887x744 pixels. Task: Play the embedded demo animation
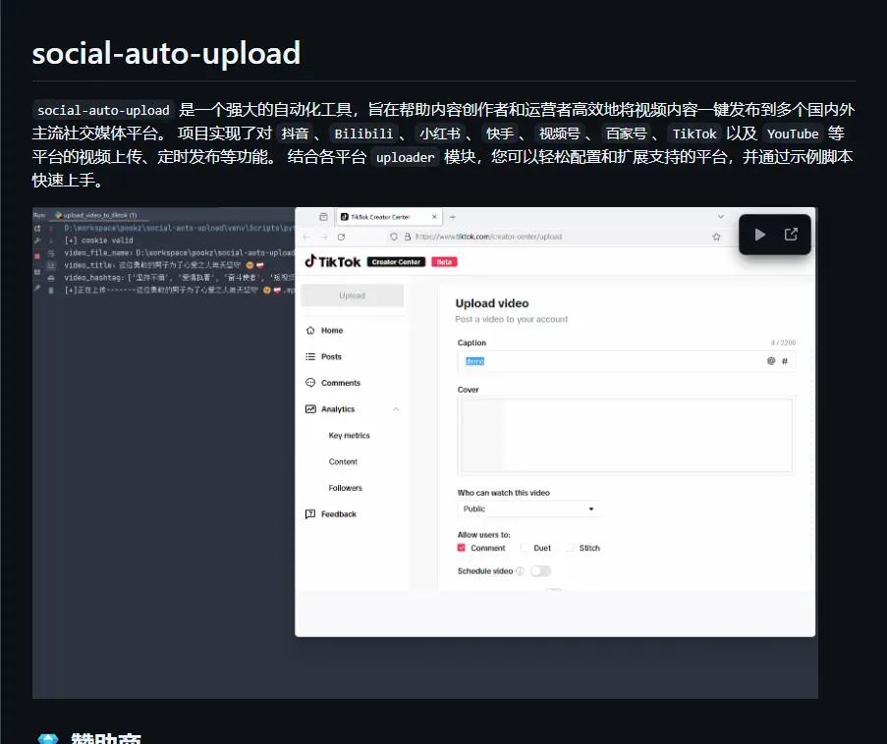pos(759,235)
